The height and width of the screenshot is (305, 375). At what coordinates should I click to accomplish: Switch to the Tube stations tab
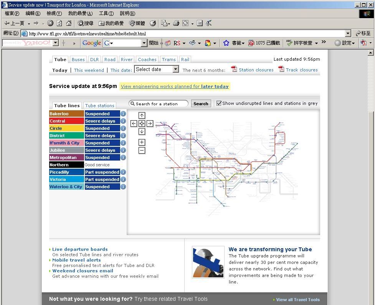[100, 106]
